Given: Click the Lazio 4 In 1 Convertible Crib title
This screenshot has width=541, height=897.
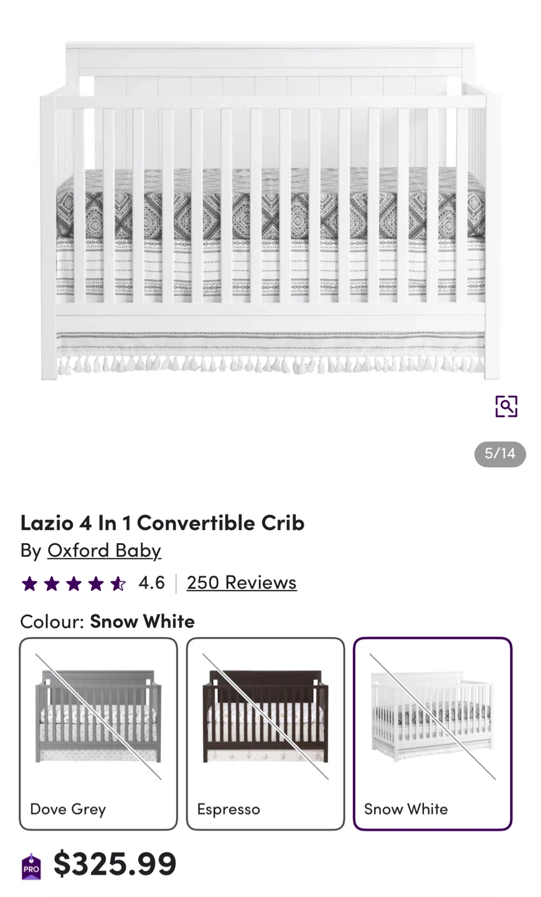Looking at the screenshot, I should pos(162,523).
